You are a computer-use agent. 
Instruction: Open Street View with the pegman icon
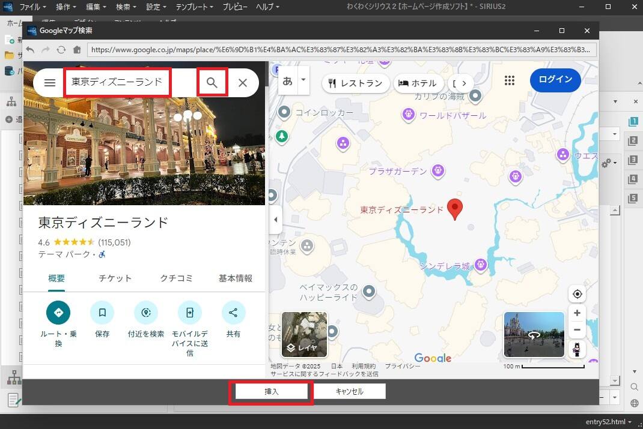[x=577, y=350]
